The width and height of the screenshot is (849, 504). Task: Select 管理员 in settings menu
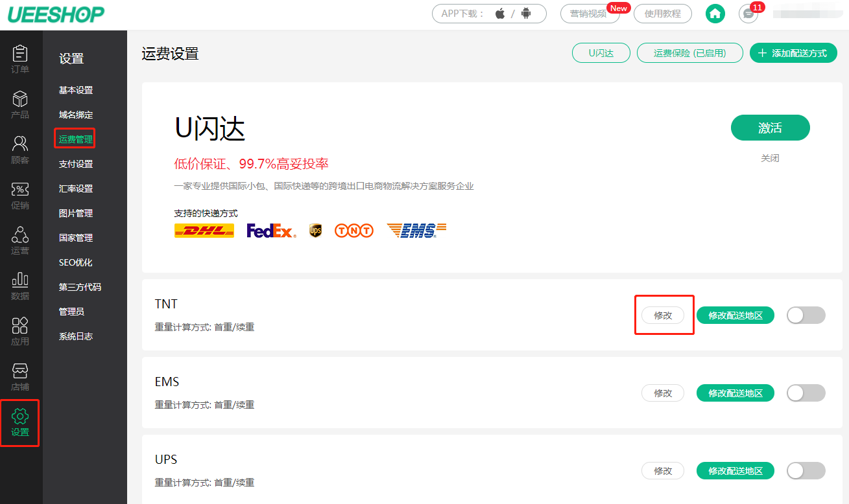[71, 312]
